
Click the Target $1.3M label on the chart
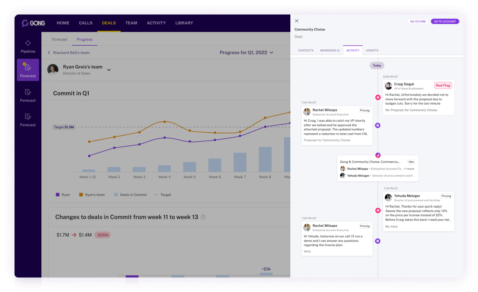[x=64, y=127]
